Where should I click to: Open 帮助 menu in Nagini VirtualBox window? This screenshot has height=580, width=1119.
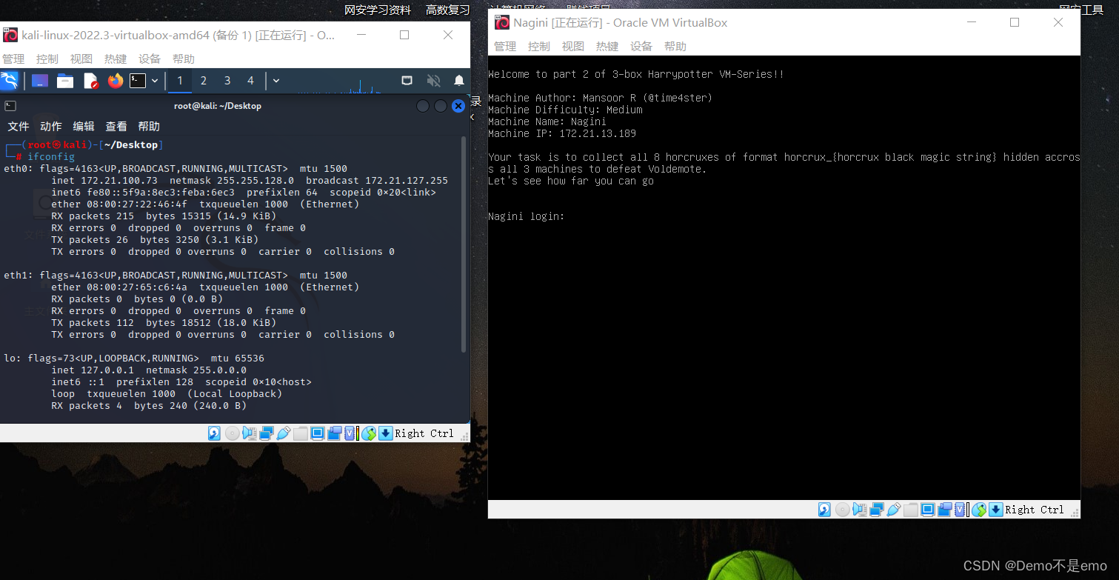(675, 47)
